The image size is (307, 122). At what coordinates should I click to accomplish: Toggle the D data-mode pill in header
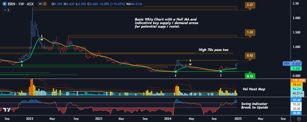(45, 4)
